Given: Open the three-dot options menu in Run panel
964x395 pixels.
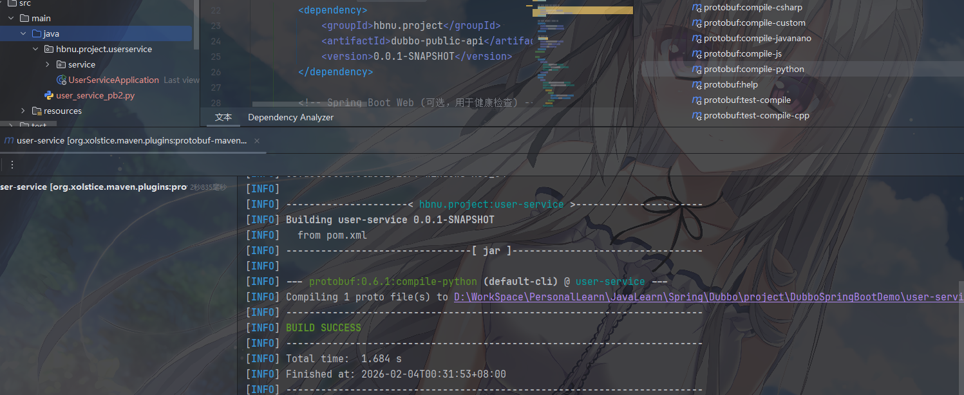Looking at the screenshot, I should pos(12,165).
